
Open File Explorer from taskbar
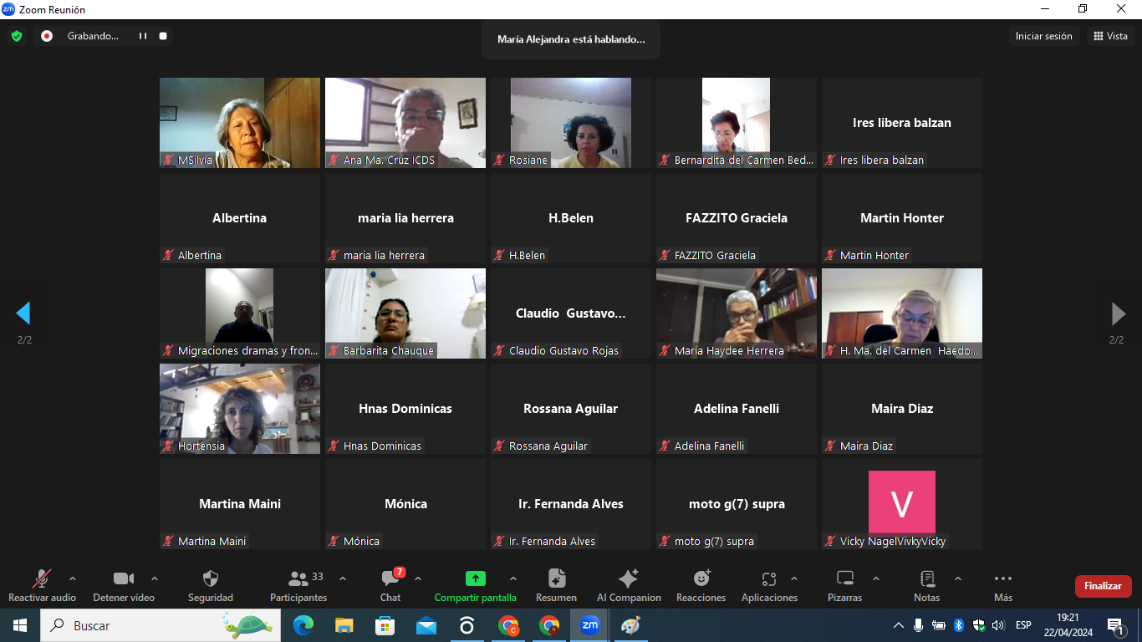[344, 625]
